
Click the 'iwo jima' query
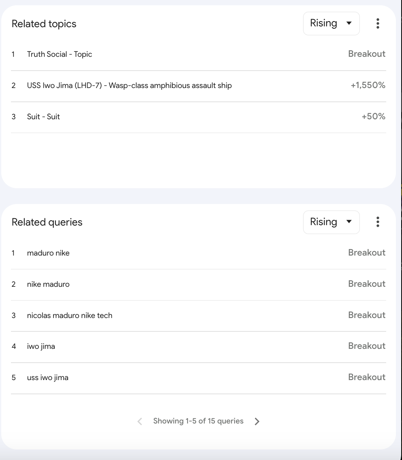click(41, 346)
